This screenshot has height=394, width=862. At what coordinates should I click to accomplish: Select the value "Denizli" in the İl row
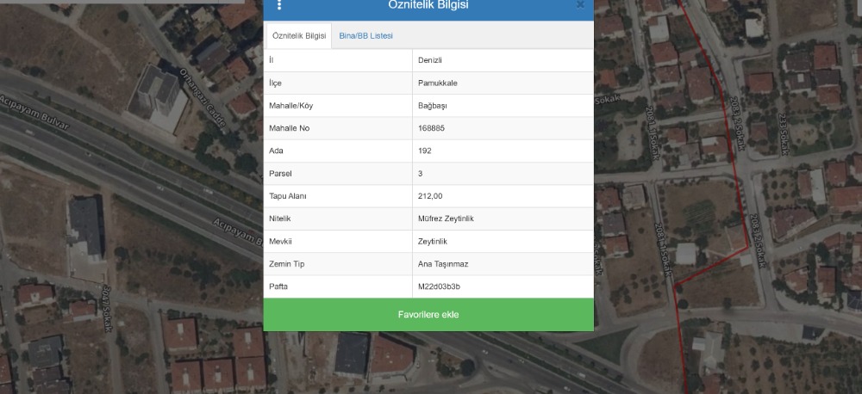[x=430, y=60]
